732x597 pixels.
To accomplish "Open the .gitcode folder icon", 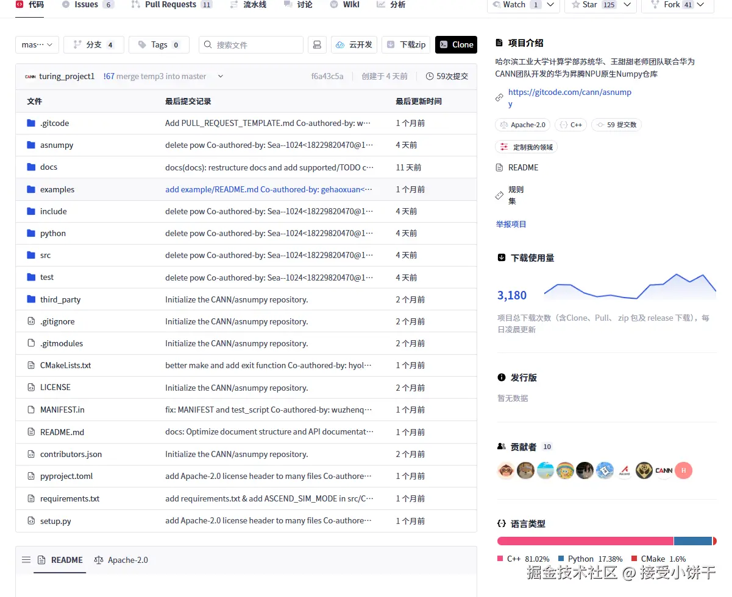I will pos(31,123).
